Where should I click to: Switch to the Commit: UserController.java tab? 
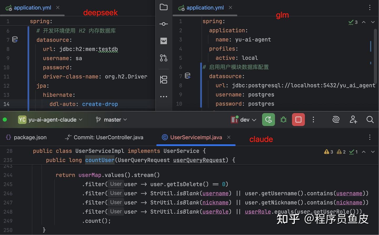click(104, 137)
